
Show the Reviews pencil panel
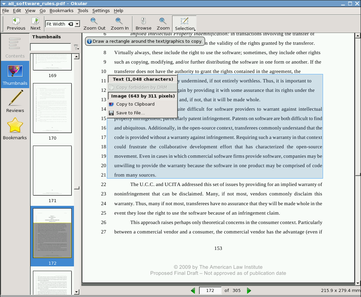point(15,101)
